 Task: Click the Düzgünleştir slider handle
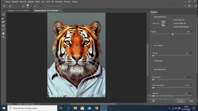(x=153, y=80)
